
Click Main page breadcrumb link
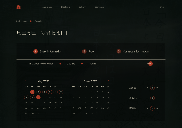tap(21, 21)
